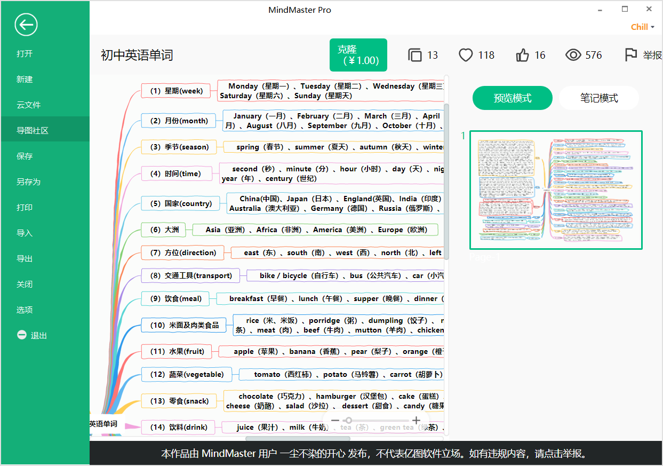The image size is (663, 466).
Task: Click the January, February months text box
Action: [x=333, y=121]
